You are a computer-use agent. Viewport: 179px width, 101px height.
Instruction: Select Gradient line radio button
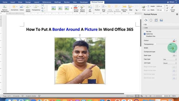click(145, 36)
